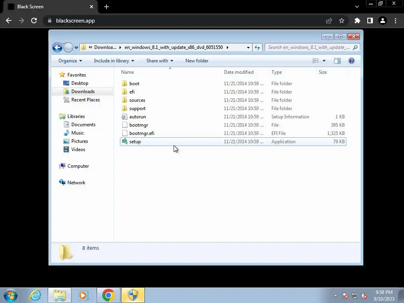
Task: Select Favorites in the navigation pane
Action: pos(77,75)
